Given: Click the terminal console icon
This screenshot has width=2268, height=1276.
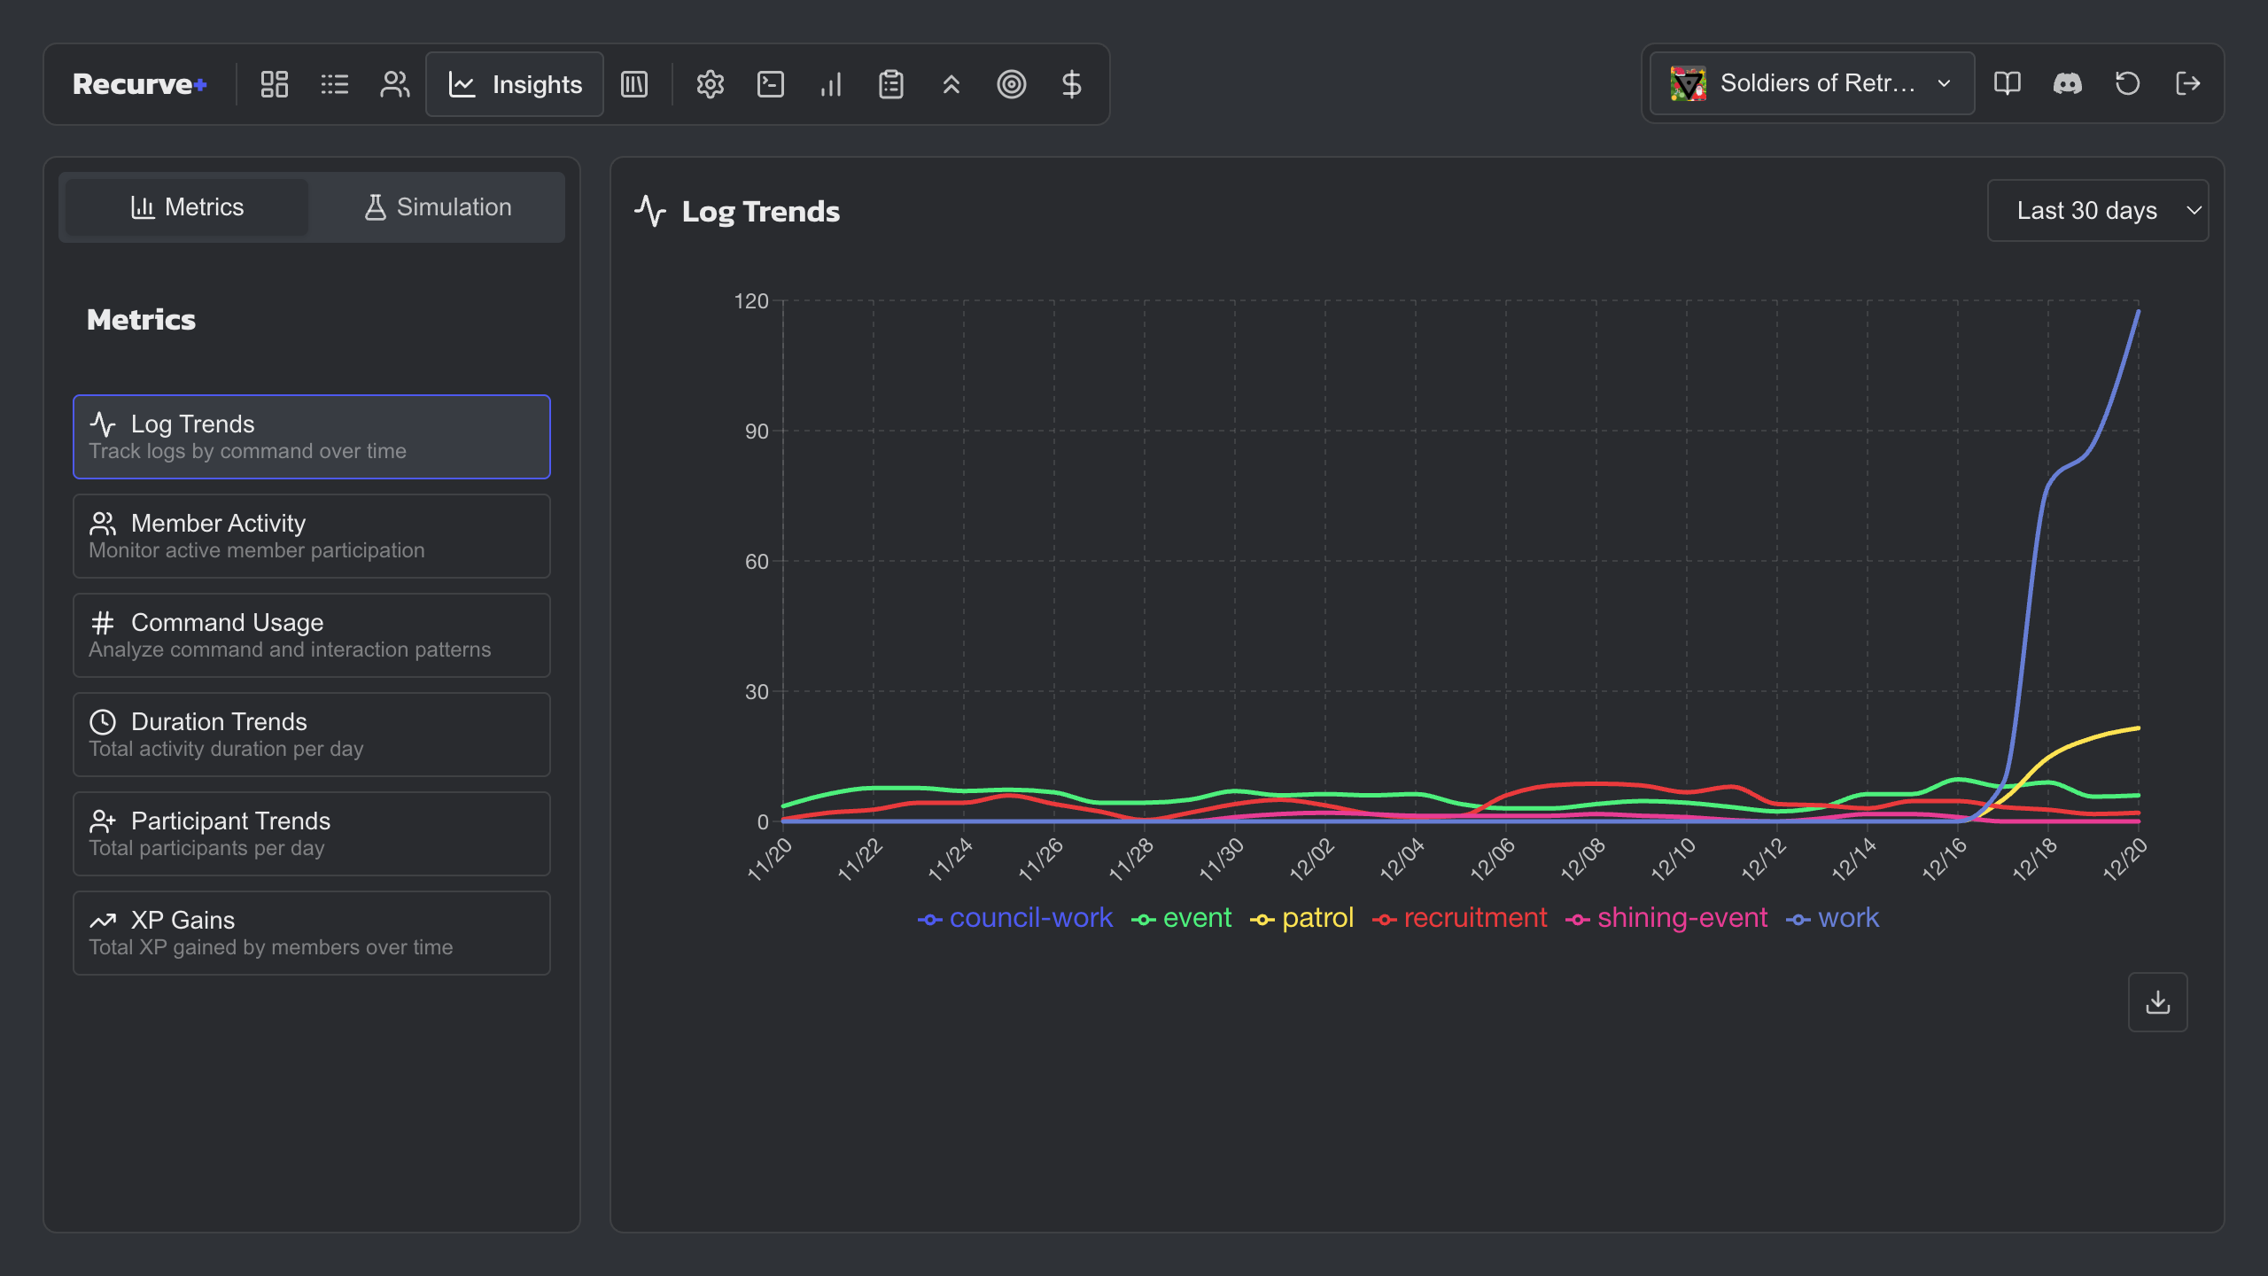Looking at the screenshot, I should [x=770, y=84].
